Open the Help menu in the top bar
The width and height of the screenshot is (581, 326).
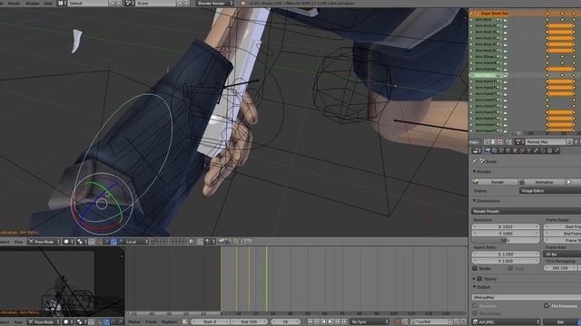click(x=48, y=3)
